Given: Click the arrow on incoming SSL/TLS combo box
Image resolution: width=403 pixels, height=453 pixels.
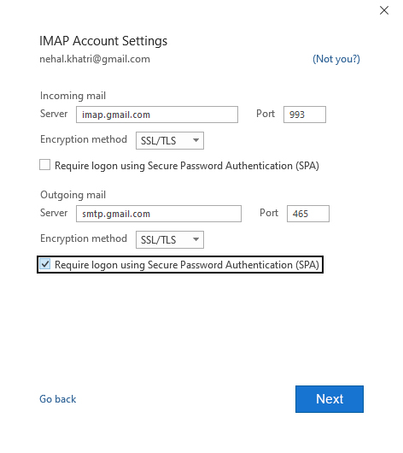Looking at the screenshot, I should 196,141.
